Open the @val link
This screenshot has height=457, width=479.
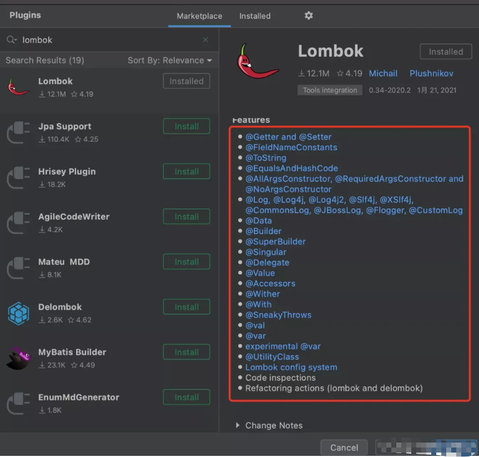coord(255,325)
